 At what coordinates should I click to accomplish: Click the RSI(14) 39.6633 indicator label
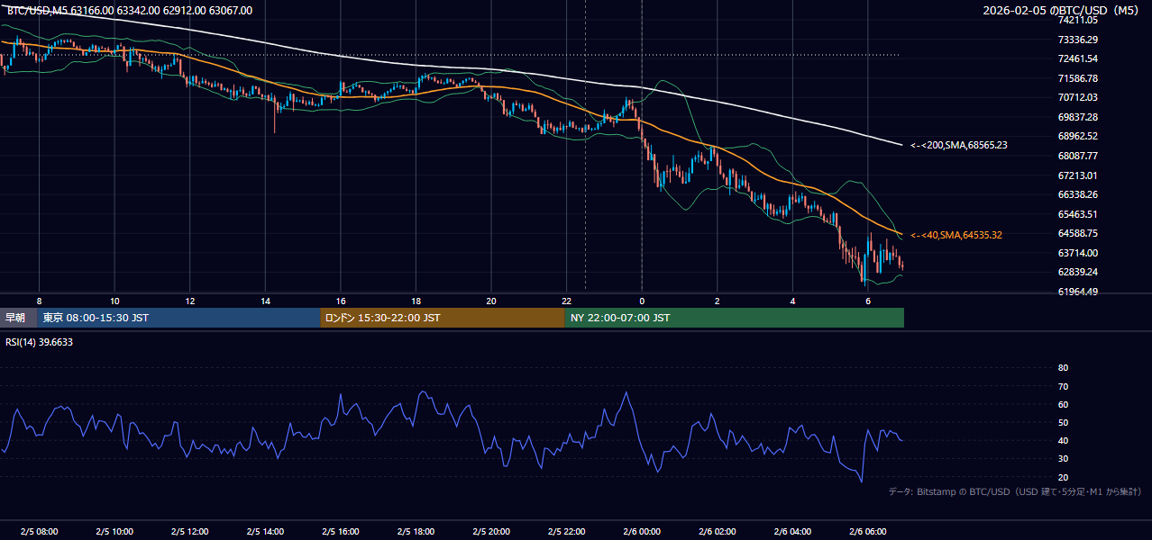[x=40, y=342]
